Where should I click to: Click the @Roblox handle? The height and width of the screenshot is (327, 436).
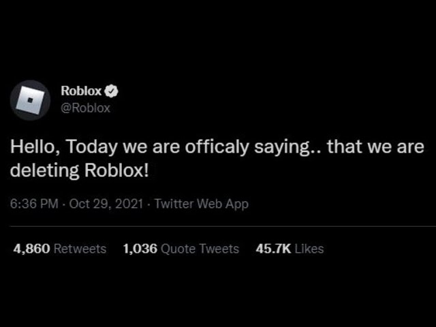point(85,108)
